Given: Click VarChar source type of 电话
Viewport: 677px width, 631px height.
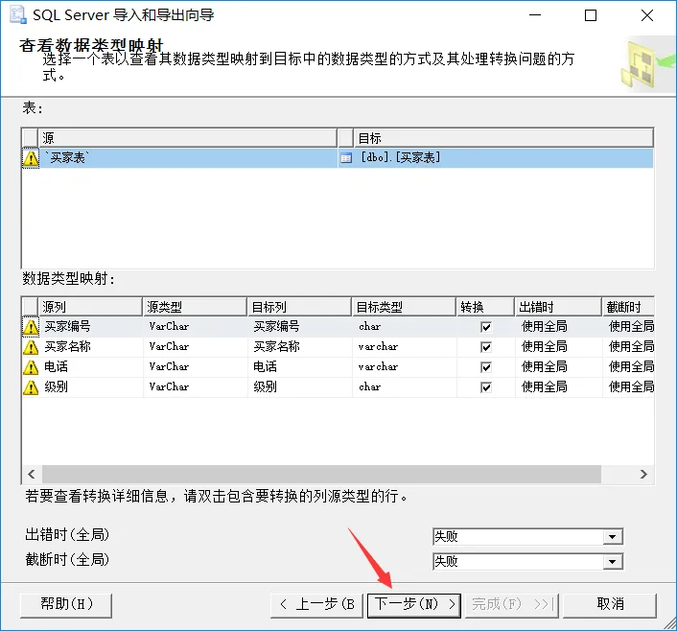Looking at the screenshot, I should [x=196, y=366].
